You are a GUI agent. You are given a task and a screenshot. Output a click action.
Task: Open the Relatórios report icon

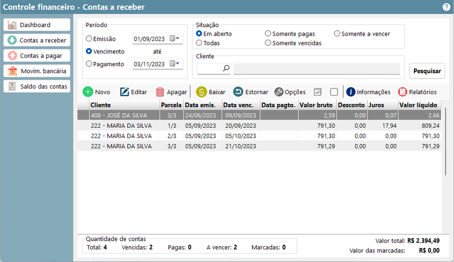tap(403, 92)
